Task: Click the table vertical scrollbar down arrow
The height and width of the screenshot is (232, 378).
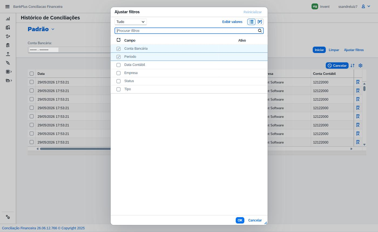Action: (x=364, y=145)
